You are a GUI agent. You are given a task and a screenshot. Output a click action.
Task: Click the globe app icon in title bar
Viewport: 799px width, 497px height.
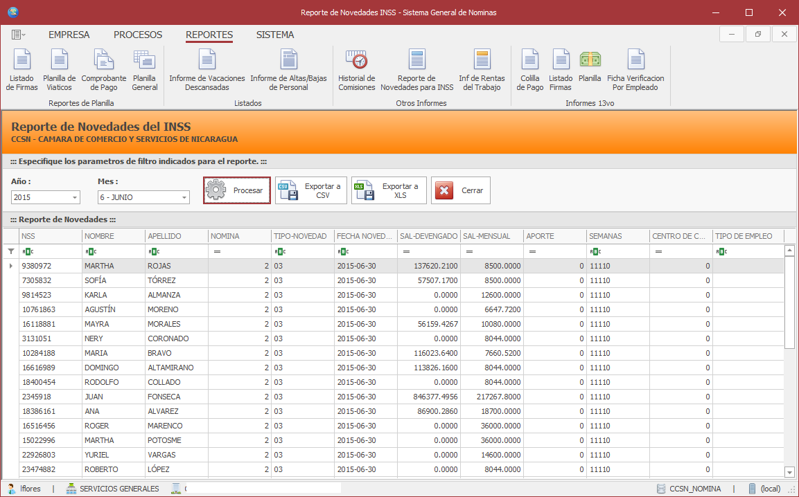pyautogui.click(x=12, y=12)
